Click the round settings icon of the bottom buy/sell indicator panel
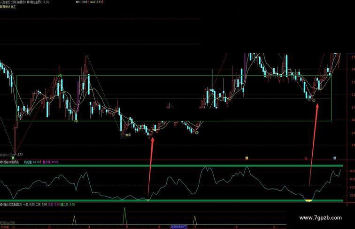Viewport: 355px width, 229px height. [x=1, y=205]
